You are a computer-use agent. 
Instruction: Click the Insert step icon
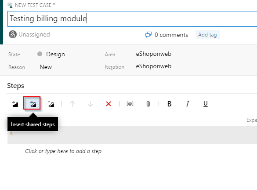pos(15,104)
